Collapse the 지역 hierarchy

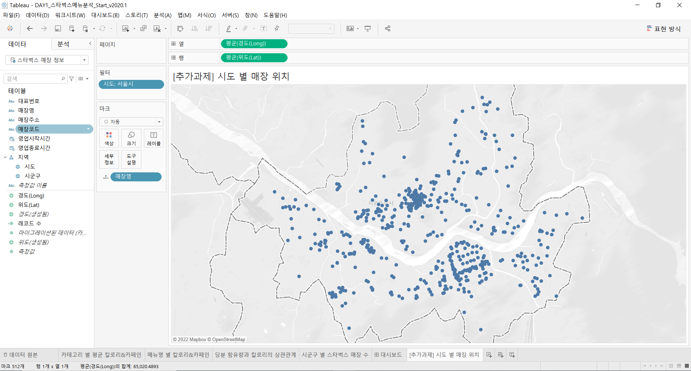(5, 157)
